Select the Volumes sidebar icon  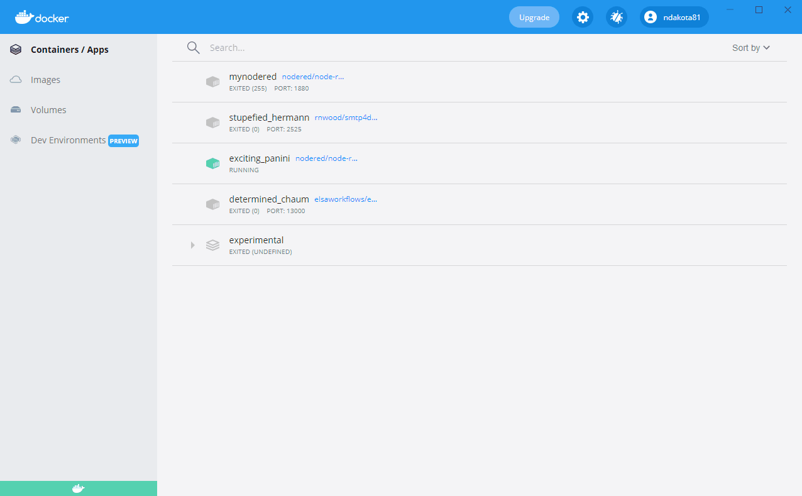pyautogui.click(x=16, y=109)
